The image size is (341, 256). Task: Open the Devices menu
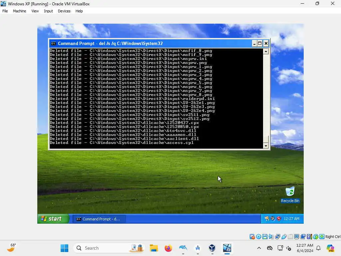coord(64,11)
